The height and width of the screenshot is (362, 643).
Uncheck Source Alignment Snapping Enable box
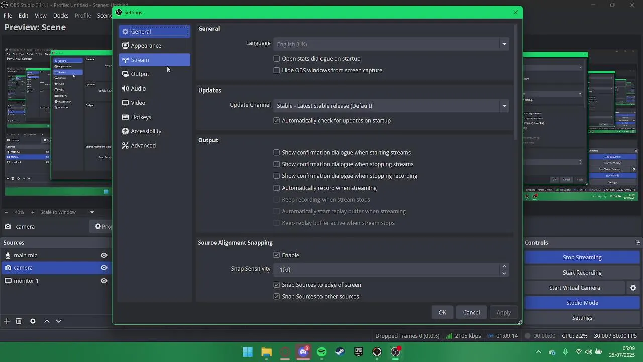(x=276, y=255)
